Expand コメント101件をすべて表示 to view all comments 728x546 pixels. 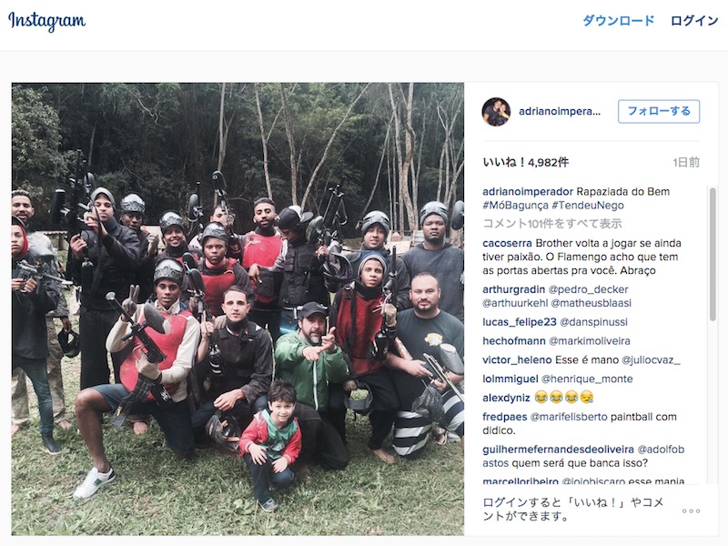click(552, 224)
